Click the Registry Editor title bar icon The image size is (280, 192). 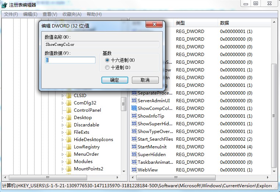pos(4,5)
